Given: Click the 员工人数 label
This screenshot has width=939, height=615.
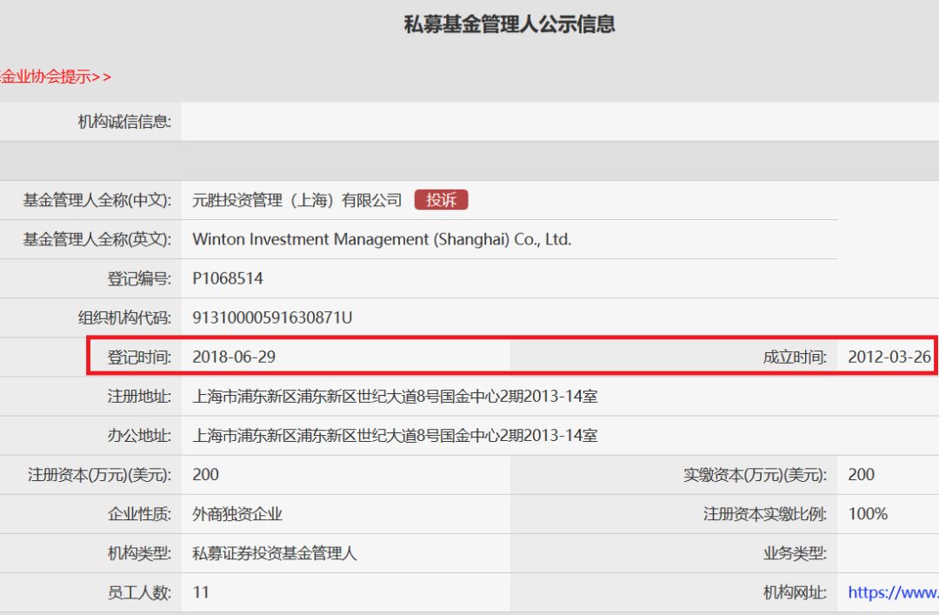Looking at the screenshot, I should click(x=139, y=592).
